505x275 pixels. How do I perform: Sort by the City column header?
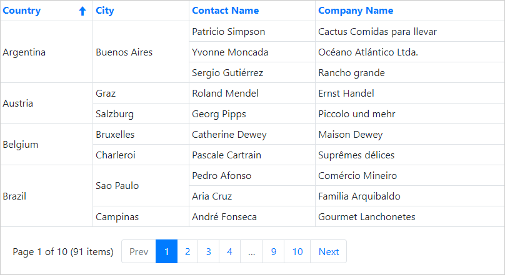tap(105, 11)
